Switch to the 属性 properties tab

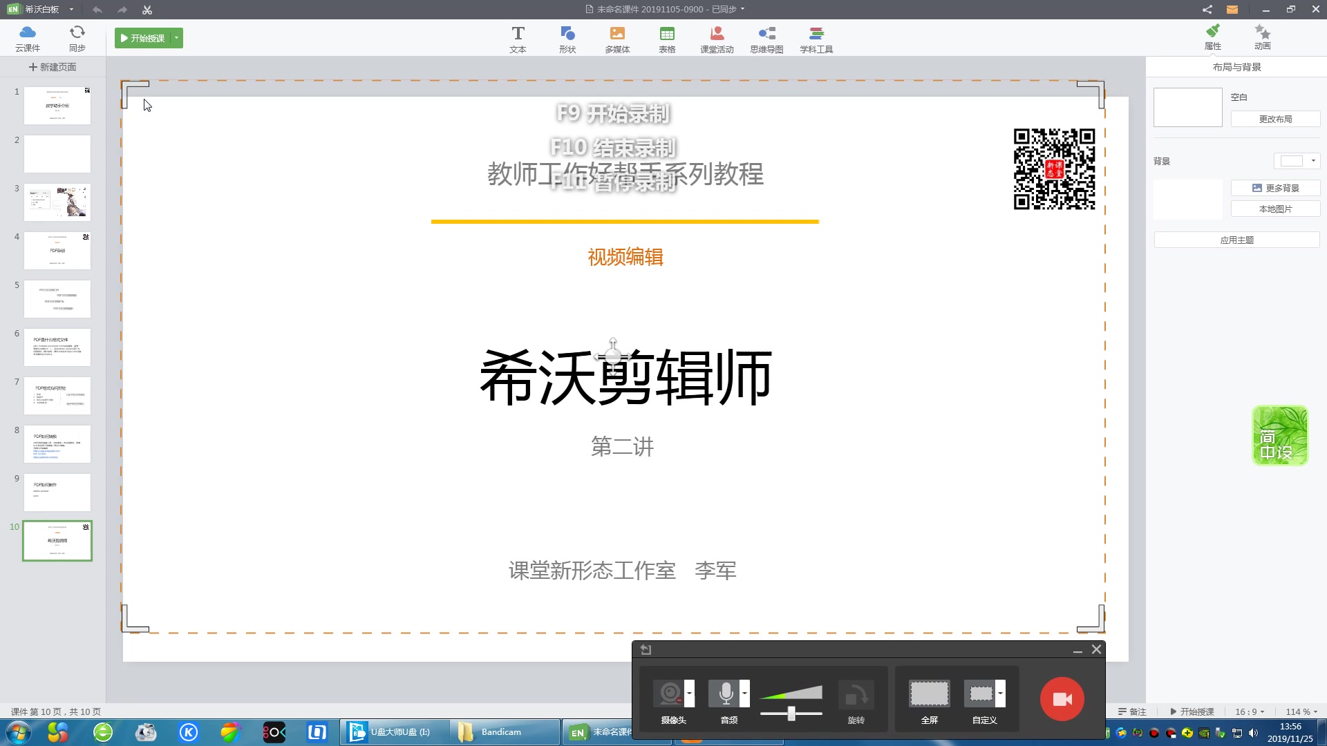(1213, 37)
